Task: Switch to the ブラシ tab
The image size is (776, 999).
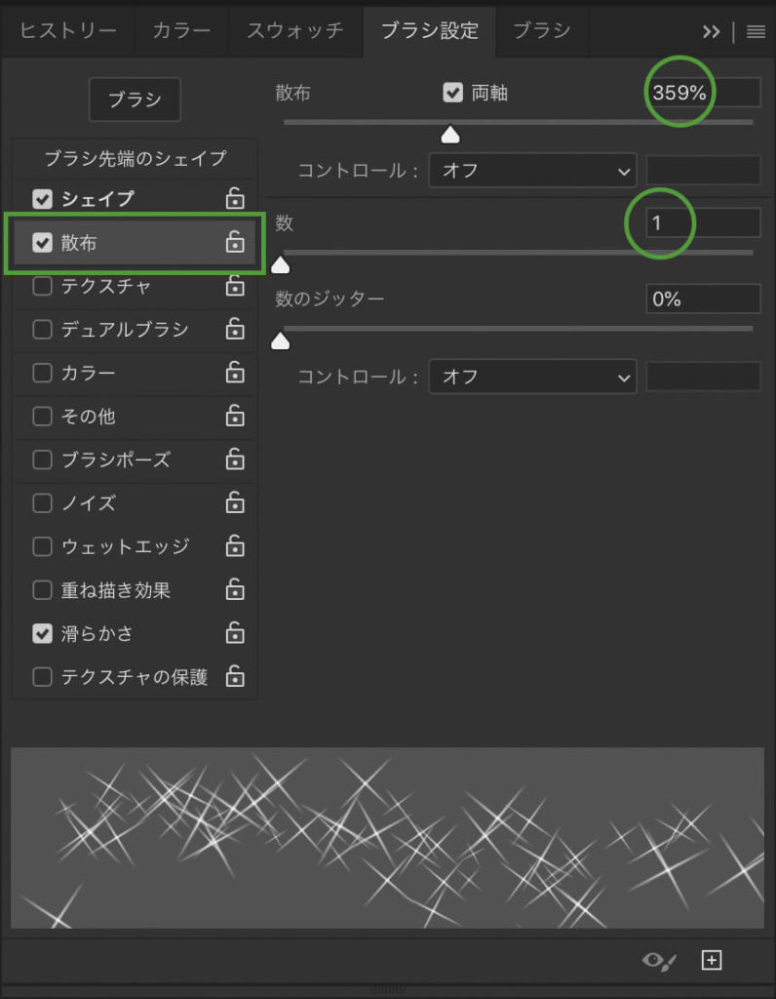Action: click(x=542, y=30)
